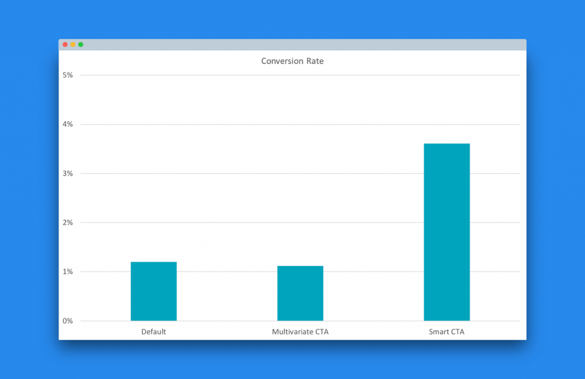The height and width of the screenshot is (379, 585).
Task: Click the 1% y-axis label
Action: [x=67, y=272]
